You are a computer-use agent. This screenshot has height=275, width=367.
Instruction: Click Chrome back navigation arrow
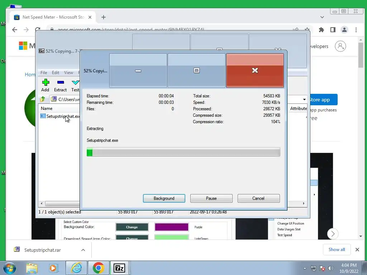(x=14, y=30)
